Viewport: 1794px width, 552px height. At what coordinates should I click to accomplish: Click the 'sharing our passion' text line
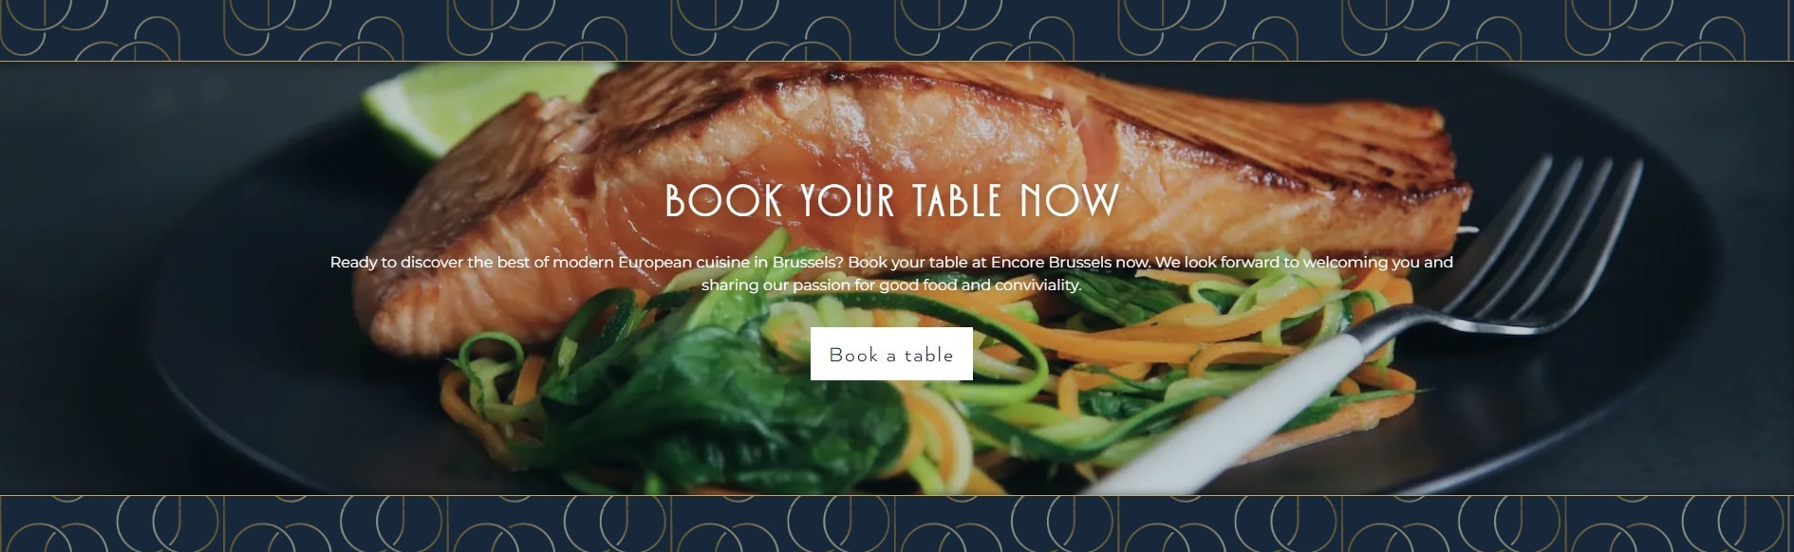pyautogui.click(x=891, y=285)
